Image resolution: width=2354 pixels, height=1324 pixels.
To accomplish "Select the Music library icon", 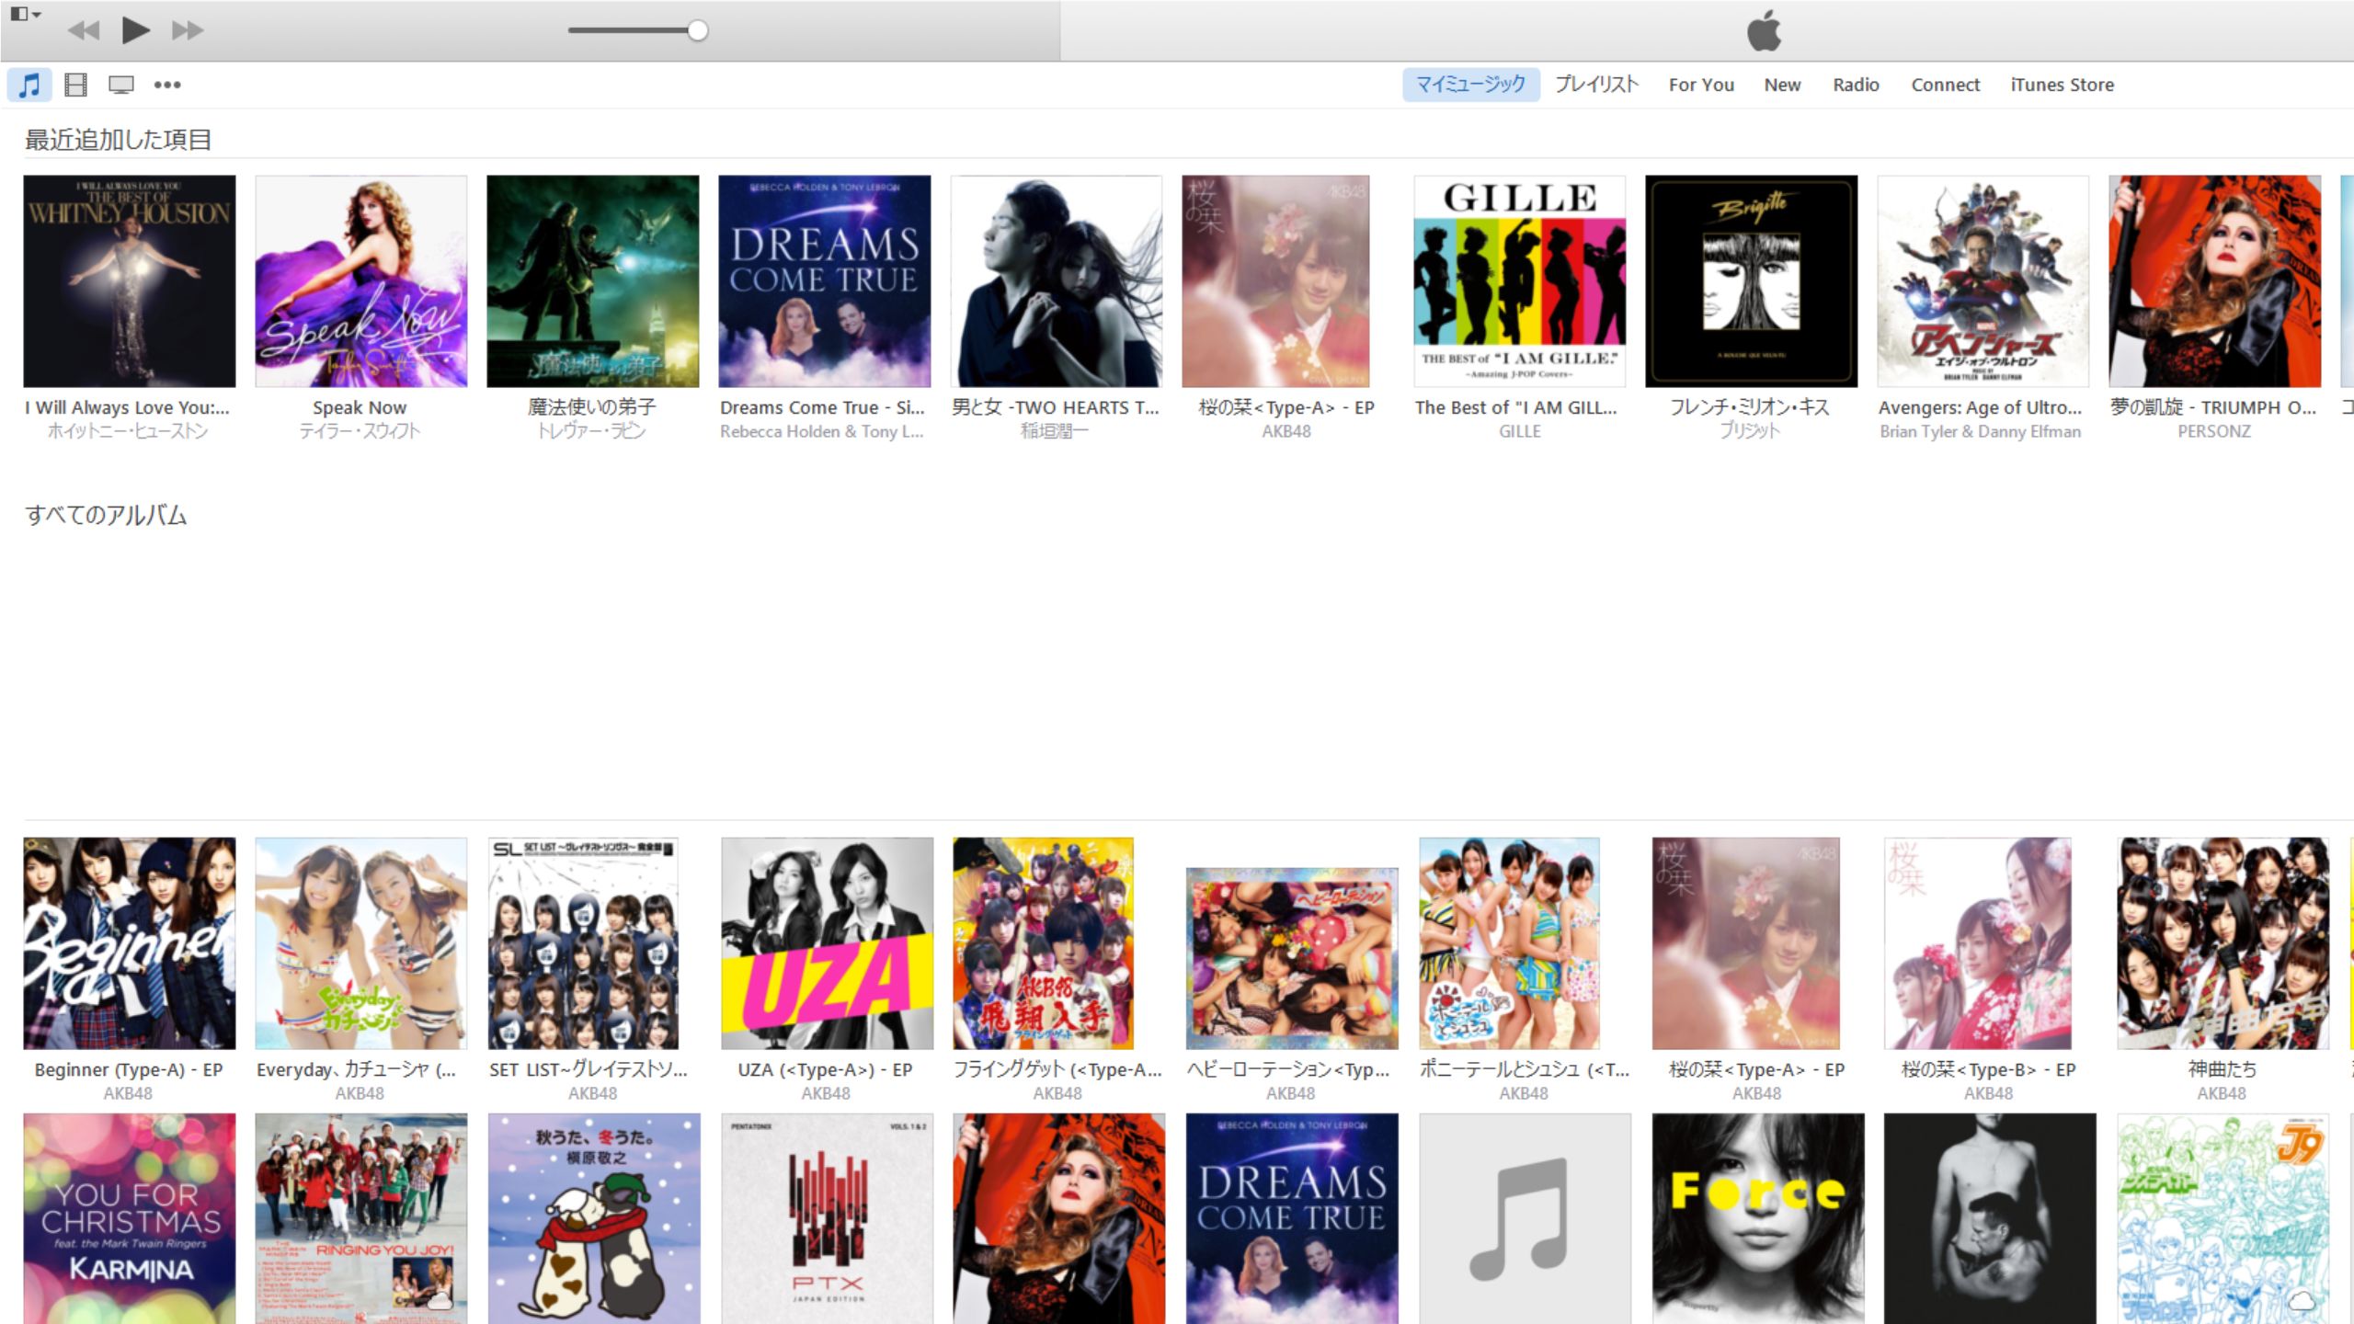I will click(x=29, y=85).
